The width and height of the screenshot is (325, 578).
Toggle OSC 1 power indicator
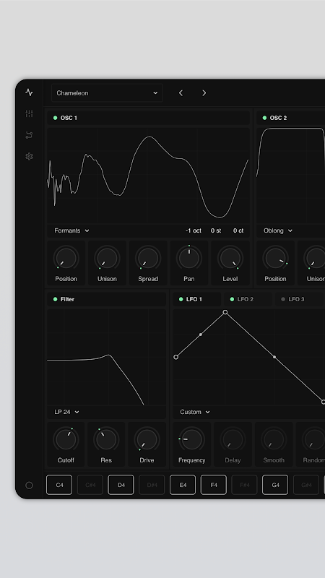[56, 118]
